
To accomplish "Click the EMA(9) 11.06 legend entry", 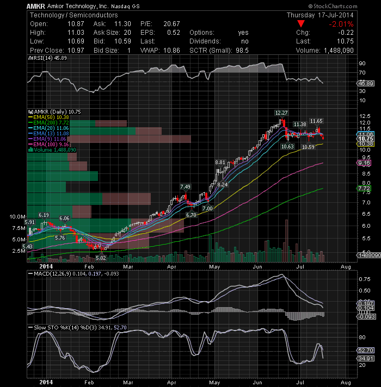I will (47, 139).
